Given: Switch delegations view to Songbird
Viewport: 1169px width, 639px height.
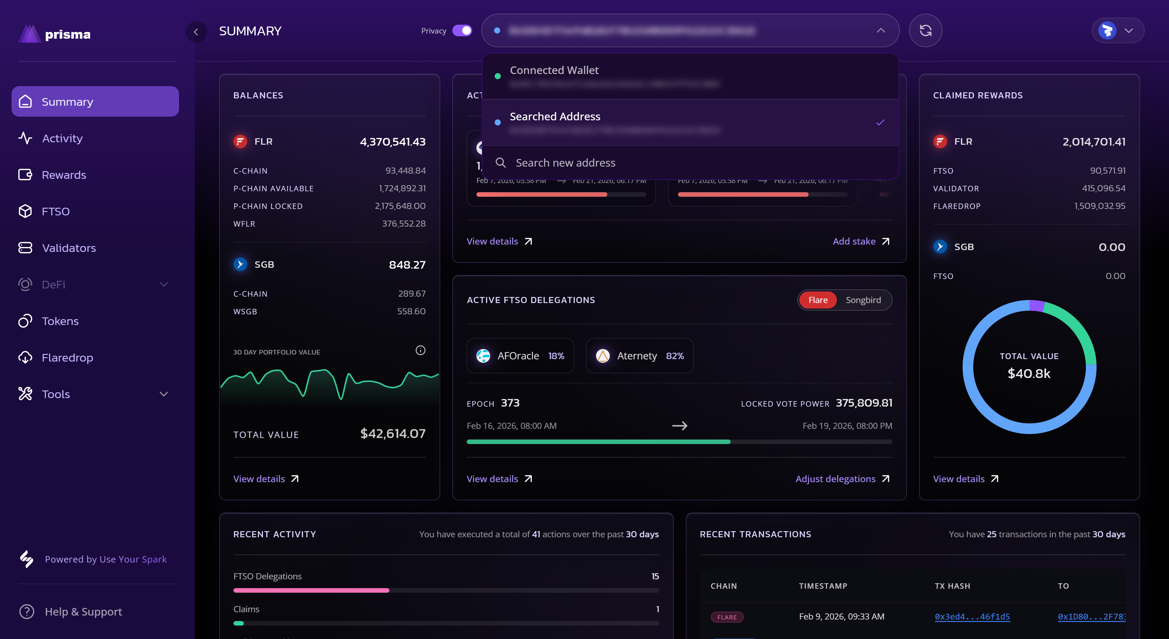Looking at the screenshot, I should click(863, 300).
